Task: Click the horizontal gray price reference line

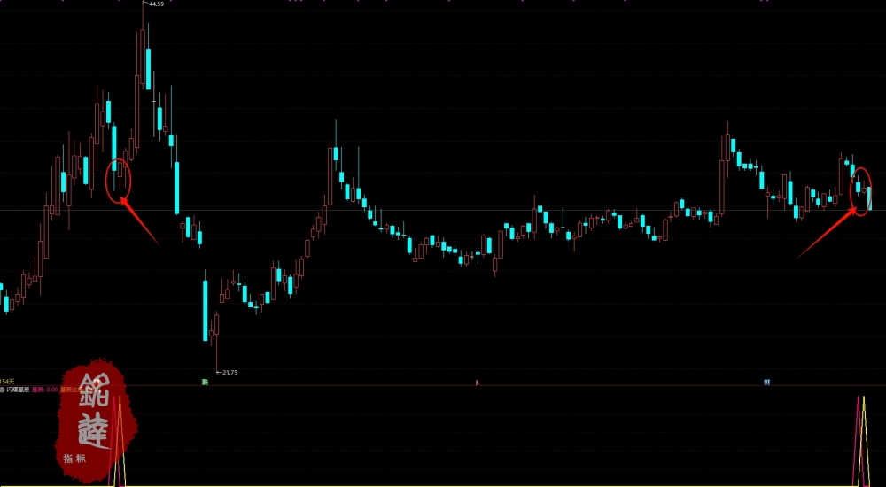Action: [443, 210]
